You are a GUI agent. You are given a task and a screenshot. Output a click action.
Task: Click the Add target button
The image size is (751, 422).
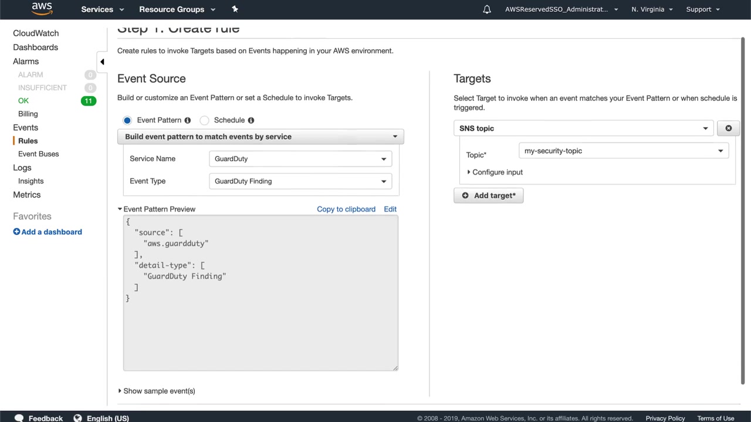point(488,196)
